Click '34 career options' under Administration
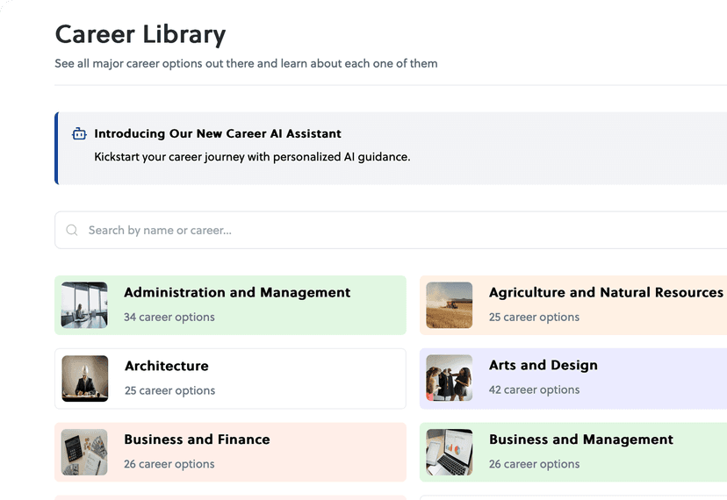 point(169,318)
